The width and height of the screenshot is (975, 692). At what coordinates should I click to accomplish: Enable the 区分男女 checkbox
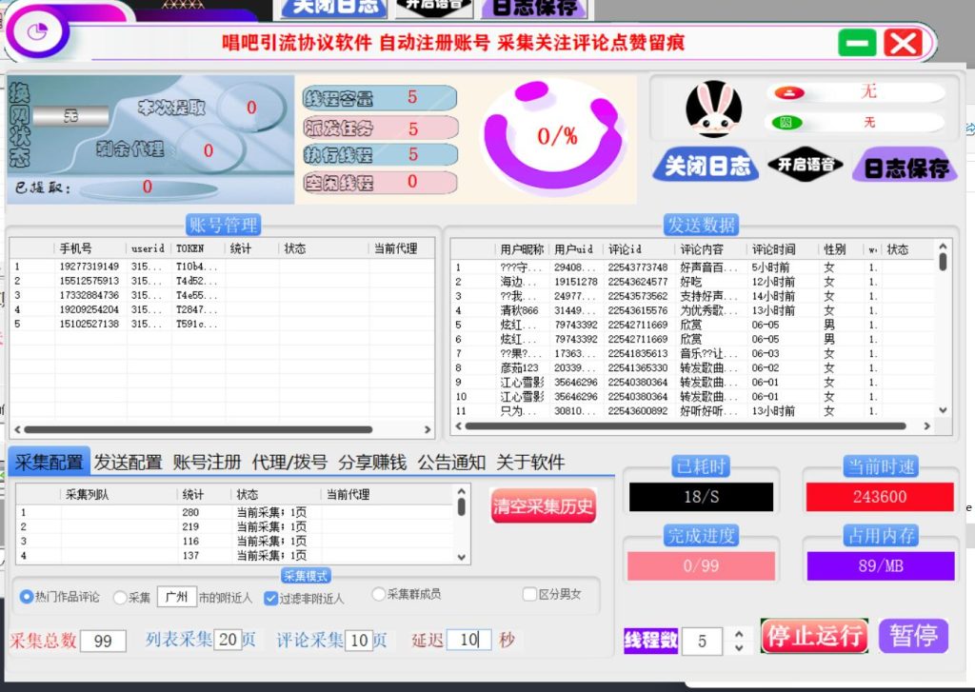coord(530,595)
